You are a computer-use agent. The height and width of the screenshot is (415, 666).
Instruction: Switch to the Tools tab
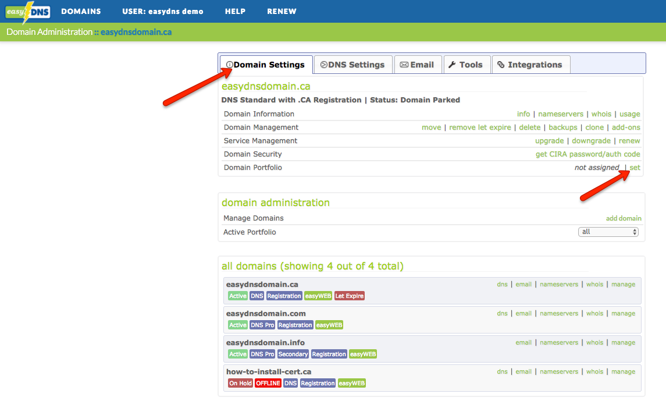pyautogui.click(x=467, y=65)
